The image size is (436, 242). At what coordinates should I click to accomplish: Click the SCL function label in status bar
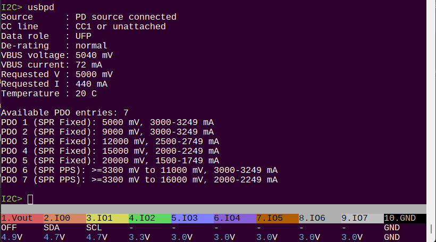point(94,228)
